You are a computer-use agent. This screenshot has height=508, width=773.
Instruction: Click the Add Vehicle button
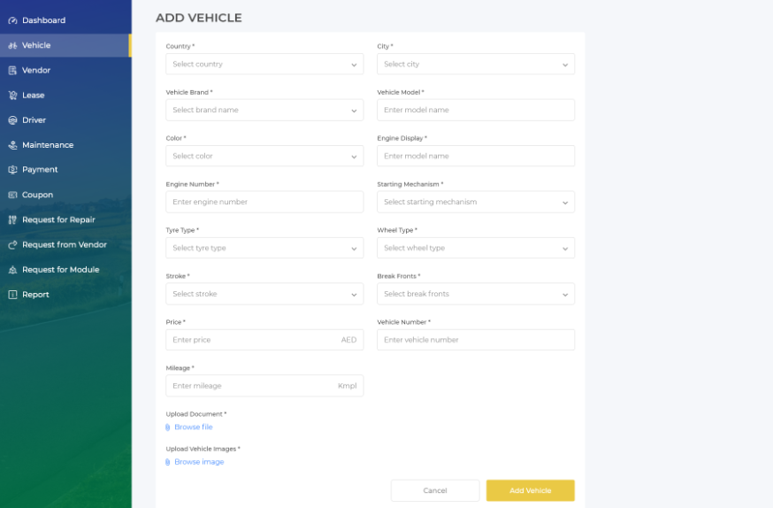tap(531, 490)
